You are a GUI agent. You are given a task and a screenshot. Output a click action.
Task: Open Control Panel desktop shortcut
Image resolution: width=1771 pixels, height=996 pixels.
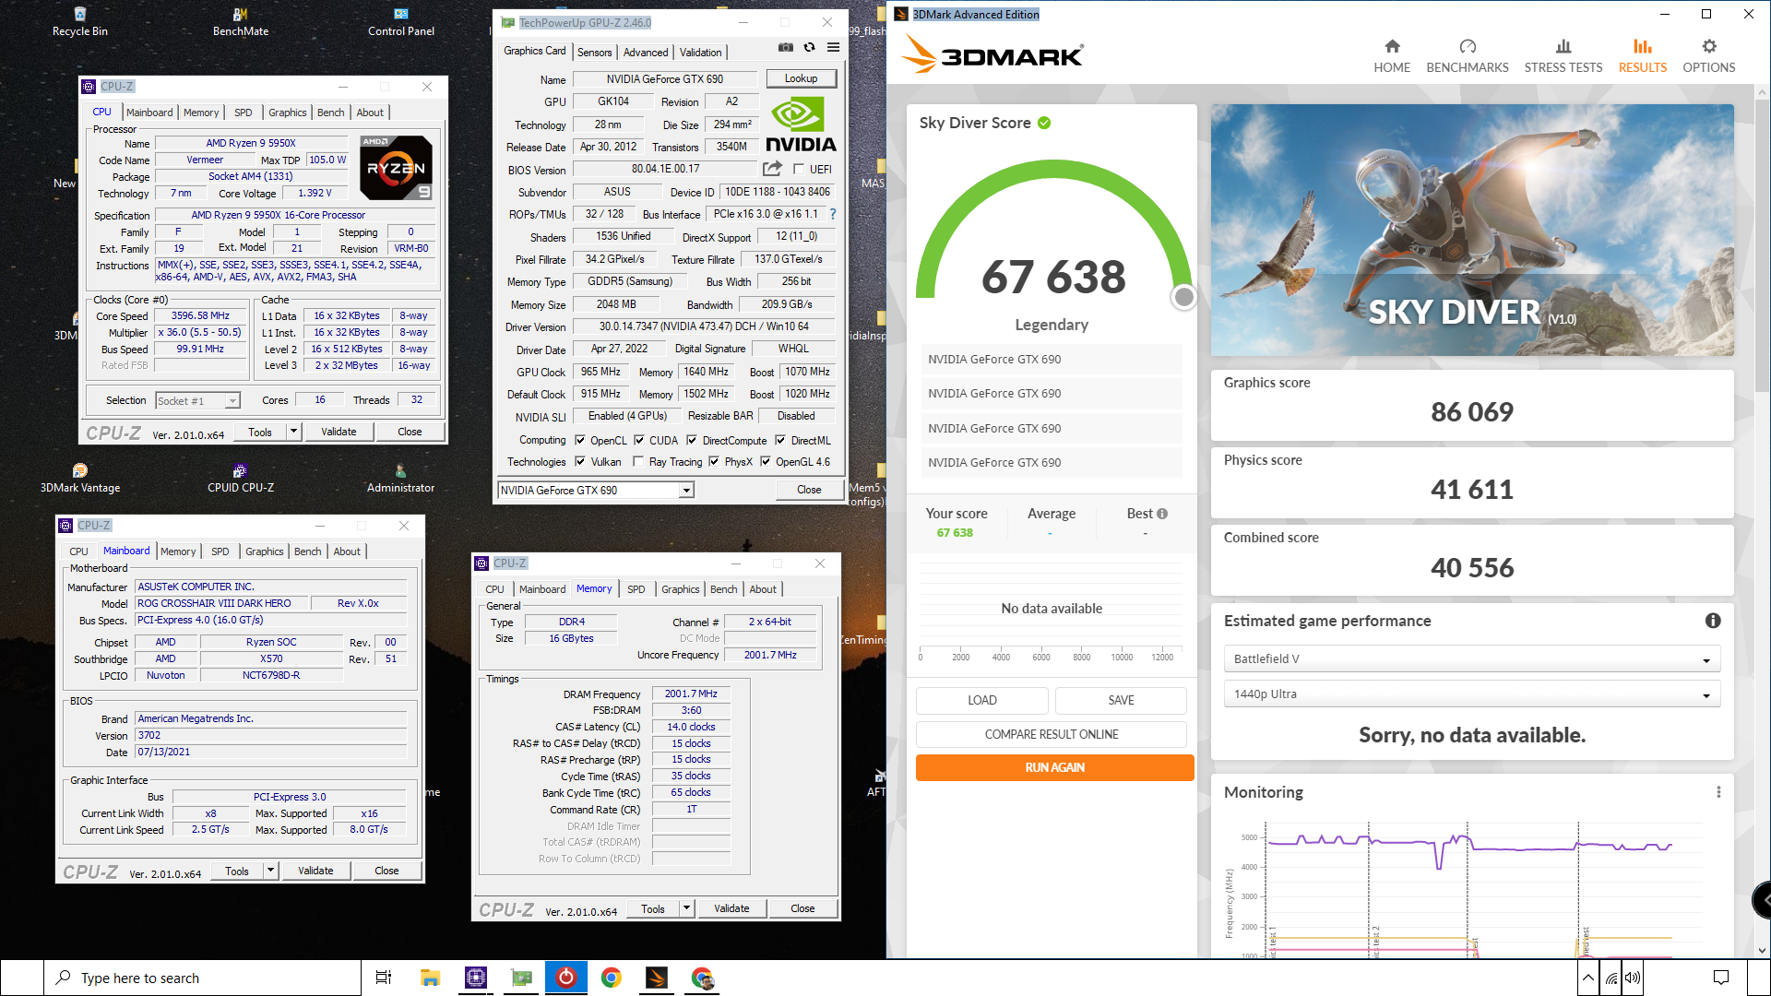coord(401,21)
